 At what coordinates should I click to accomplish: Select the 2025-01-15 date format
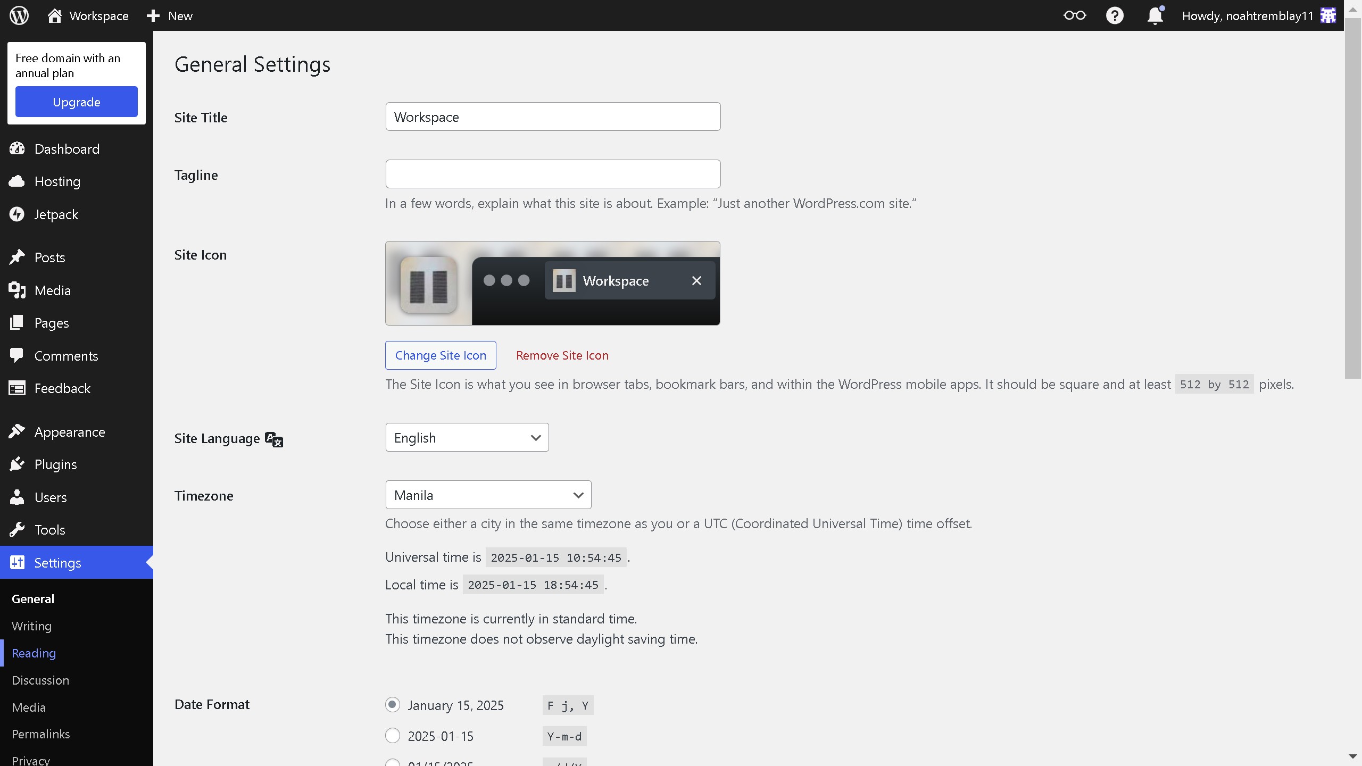coord(393,736)
